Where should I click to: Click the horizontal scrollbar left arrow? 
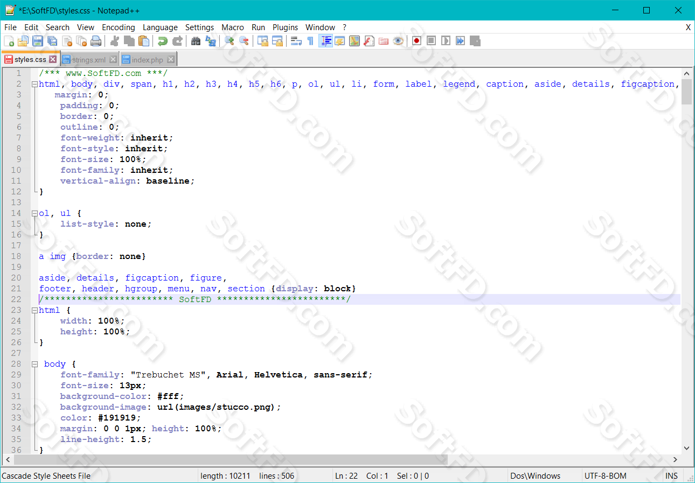8,459
